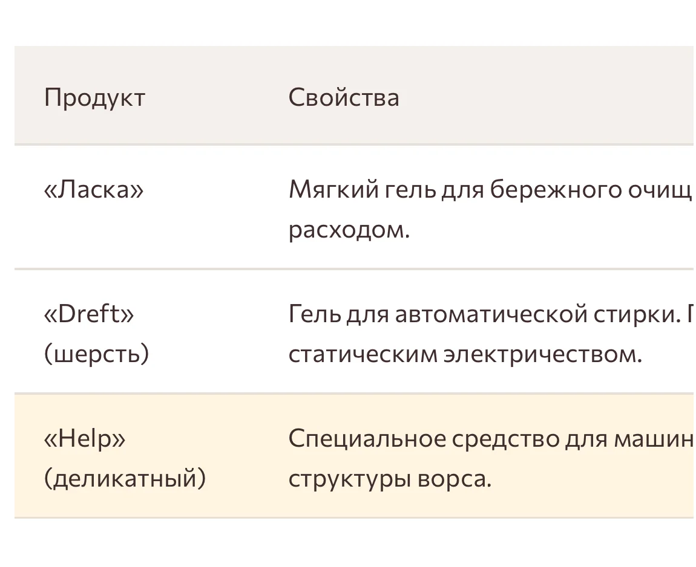Click the «Свойства» column header
Viewport: 696px width, 567px height.
click(x=343, y=97)
